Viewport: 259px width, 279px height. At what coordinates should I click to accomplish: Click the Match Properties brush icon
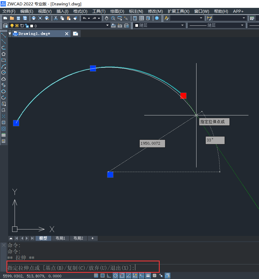pyautogui.click(x=75, y=18)
